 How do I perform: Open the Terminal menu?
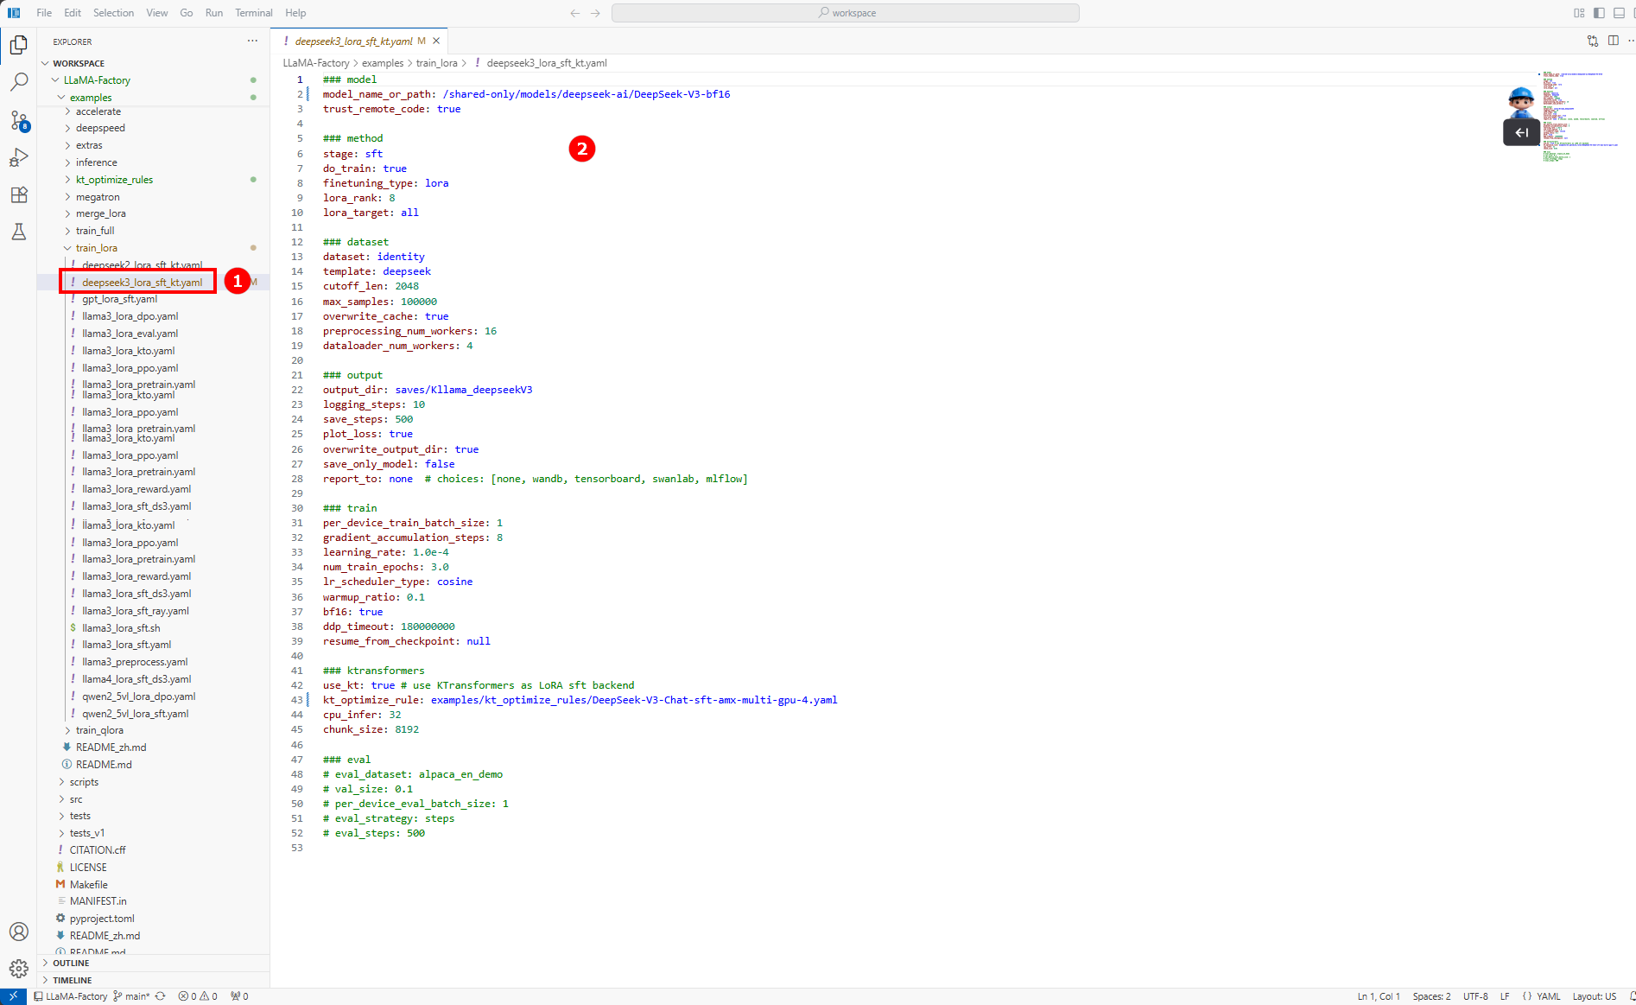(x=253, y=13)
